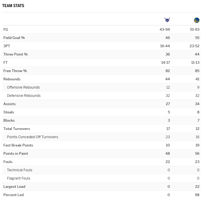
Task: Select the FG row label
Action: (x=6, y=30)
